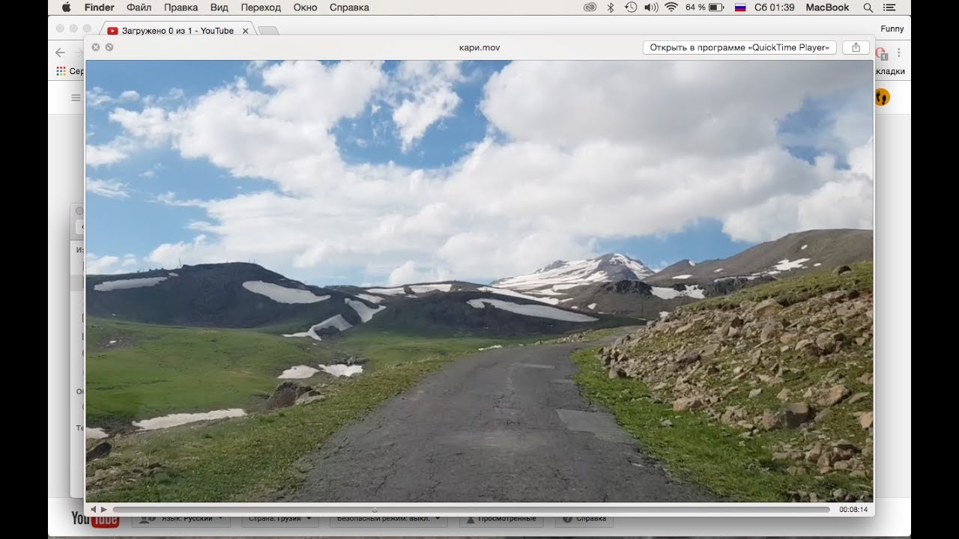This screenshot has width=959, height=539.
Task: Play the кари.mov video
Action: (104, 510)
